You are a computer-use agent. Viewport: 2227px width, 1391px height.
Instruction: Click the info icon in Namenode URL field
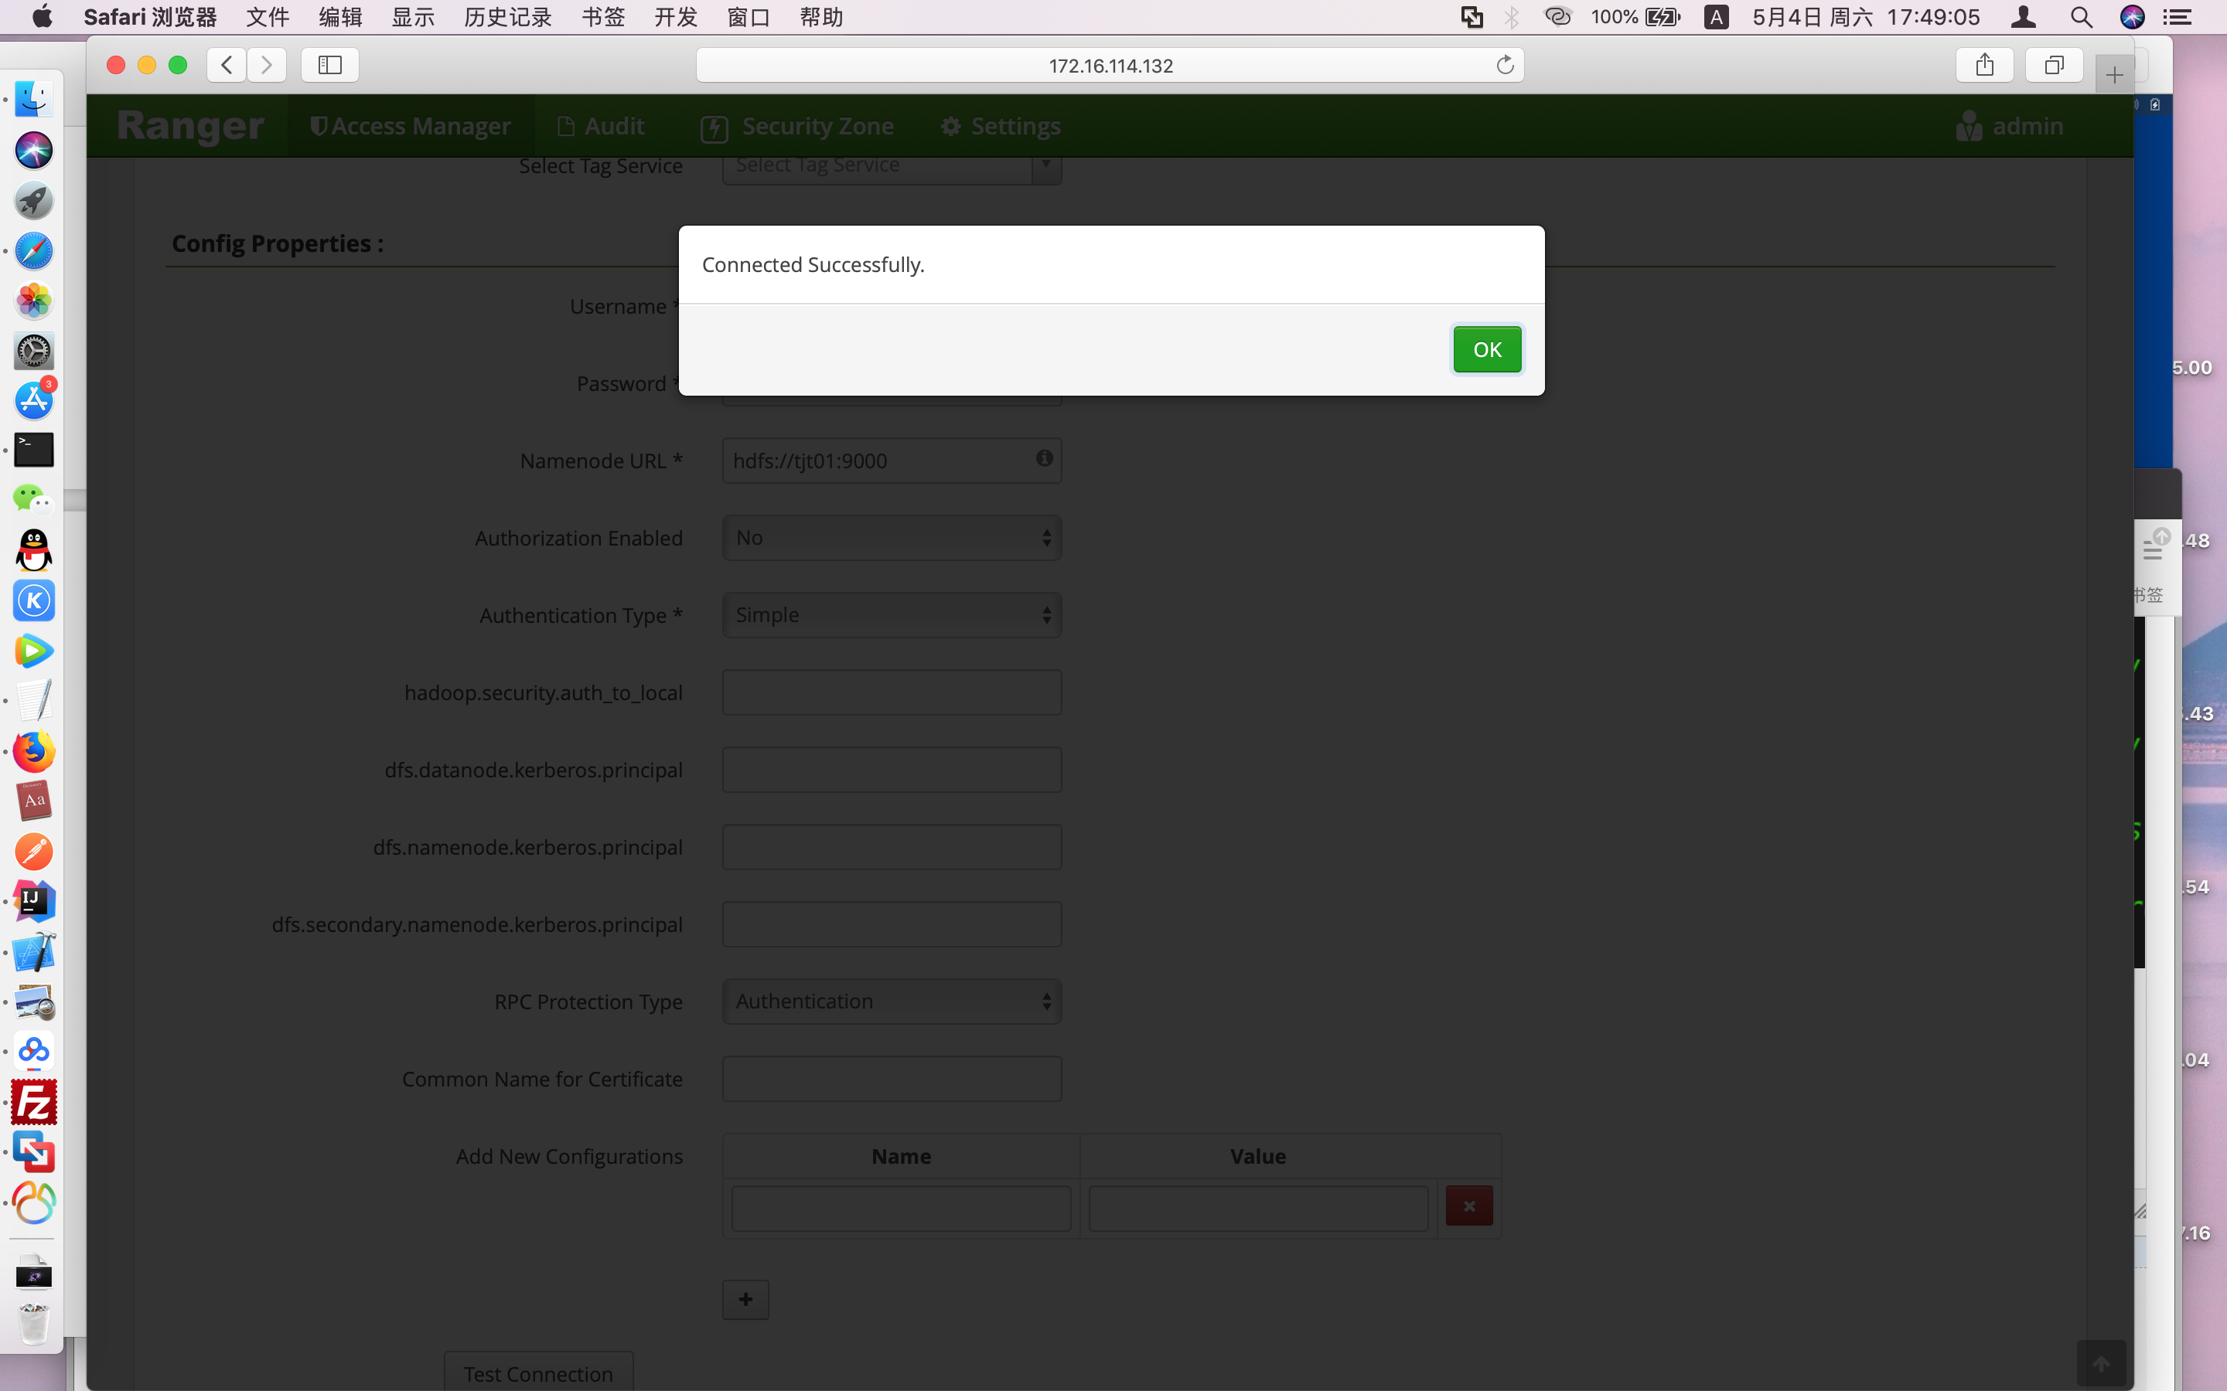(x=1044, y=458)
